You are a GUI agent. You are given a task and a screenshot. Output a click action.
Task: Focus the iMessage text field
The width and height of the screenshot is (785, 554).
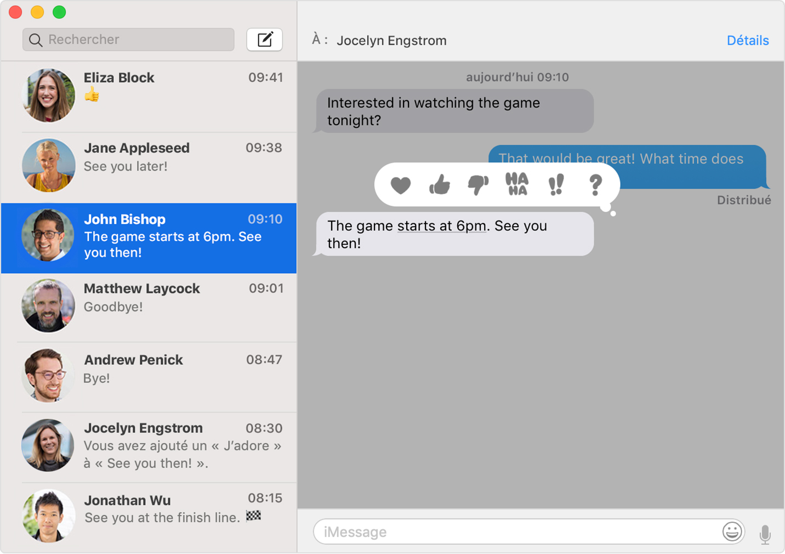(529, 532)
